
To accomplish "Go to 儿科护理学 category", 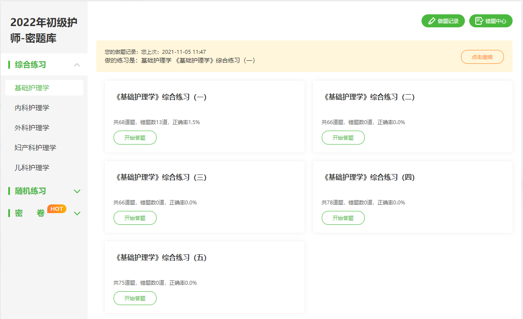I will (32, 168).
